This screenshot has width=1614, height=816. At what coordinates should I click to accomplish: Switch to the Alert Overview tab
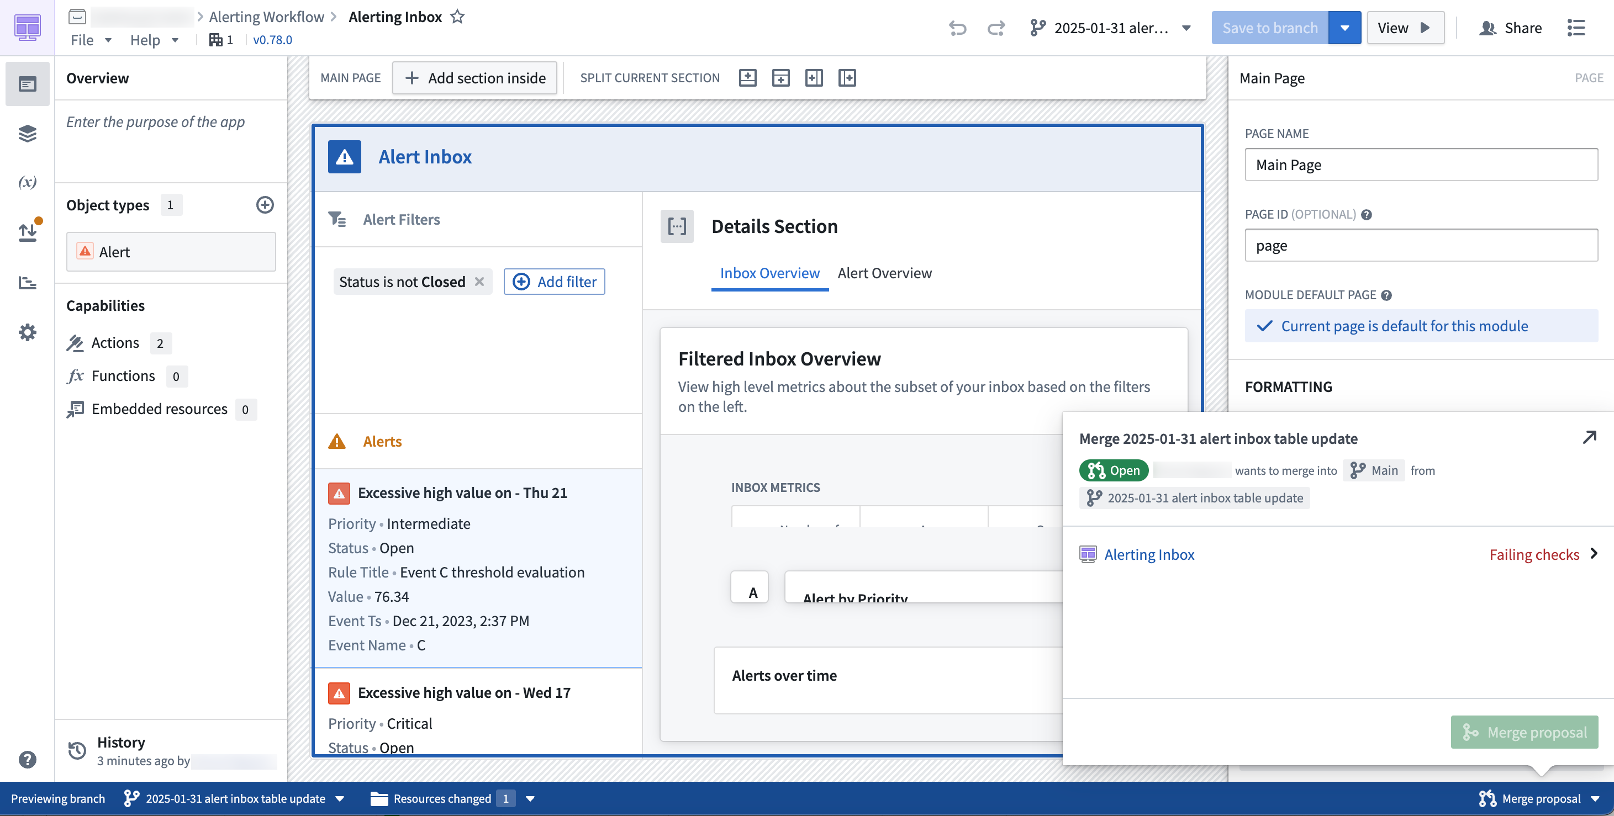point(884,273)
